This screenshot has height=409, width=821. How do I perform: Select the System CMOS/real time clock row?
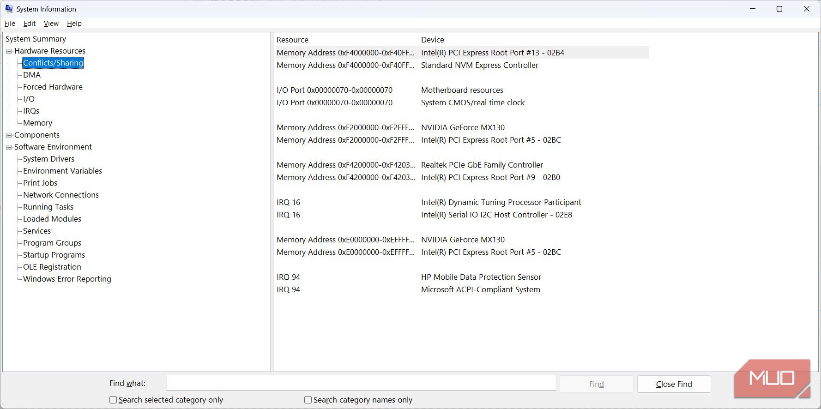coord(462,102)
